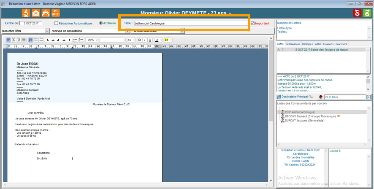Center-align the letter text
Image resolution: width=374 pixels, height=189 pixels.
point(14,40)
